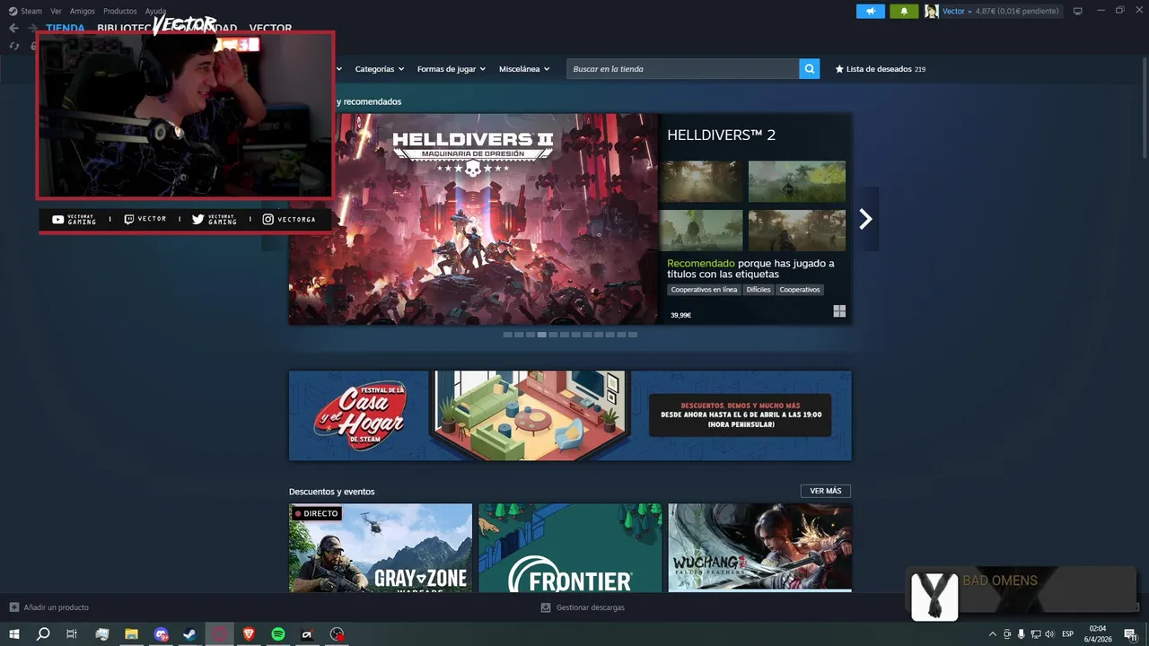Open Windows taskbar search
The height and width of the screenshot is (646, 1149).
(x=43, y=634)
